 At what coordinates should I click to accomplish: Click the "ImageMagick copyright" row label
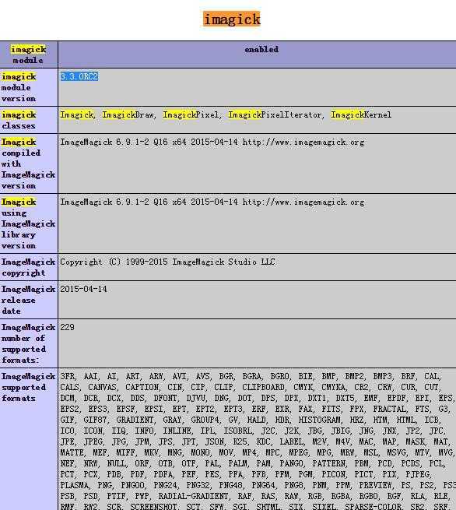(x=28, y=267)
